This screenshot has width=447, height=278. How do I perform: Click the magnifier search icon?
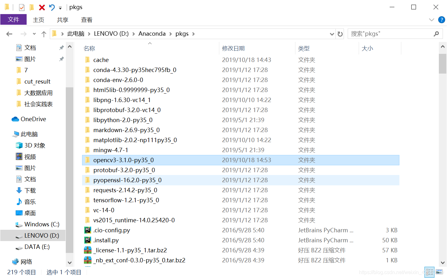pos(436,34)
